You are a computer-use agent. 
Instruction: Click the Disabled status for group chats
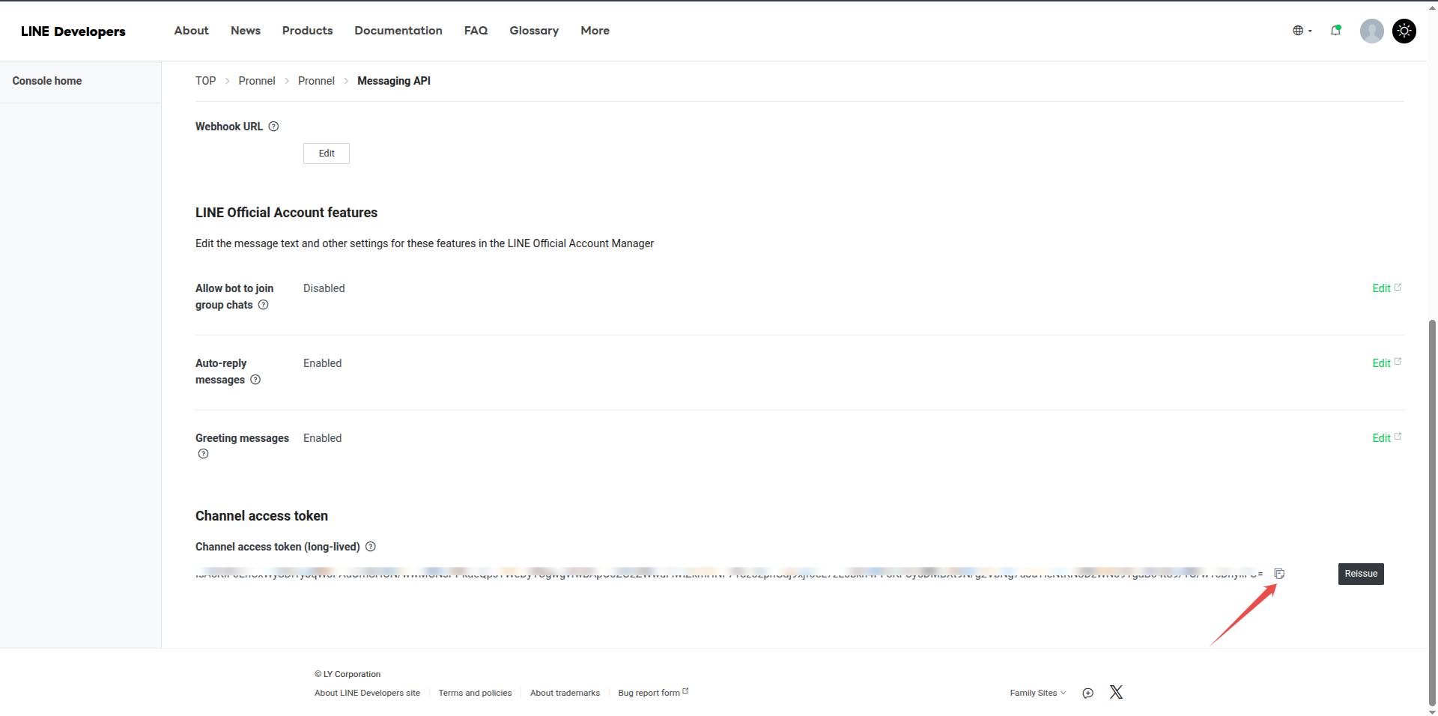pyautogui.click(x=324, y=288)
